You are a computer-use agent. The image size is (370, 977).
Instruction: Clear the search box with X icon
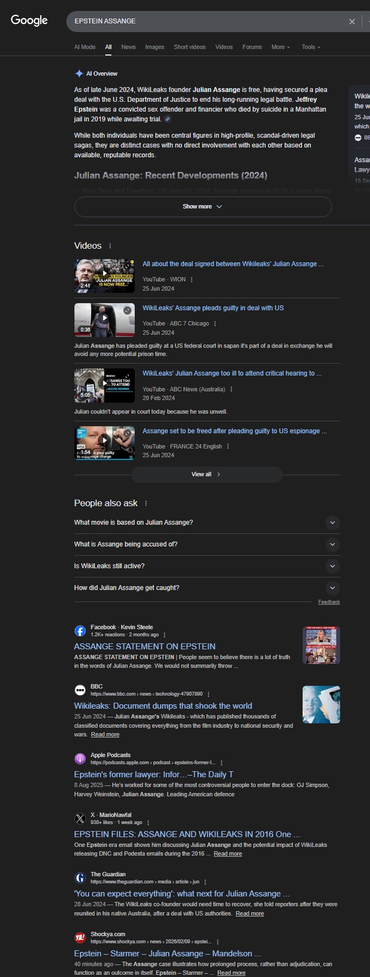point(352,22)
